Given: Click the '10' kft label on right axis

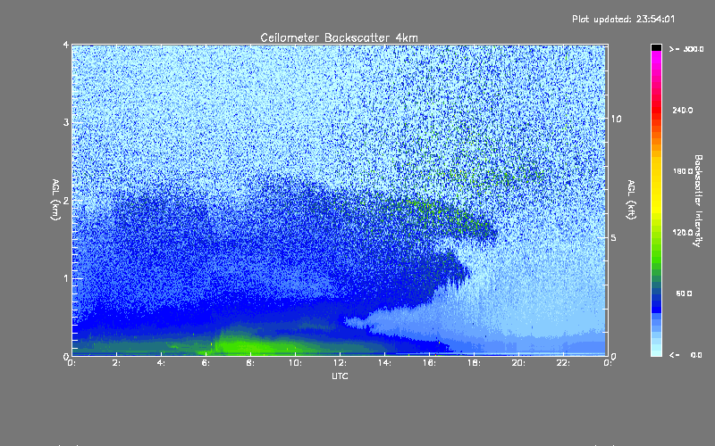Looking at the screenshot, I should [x=616, y=119].
